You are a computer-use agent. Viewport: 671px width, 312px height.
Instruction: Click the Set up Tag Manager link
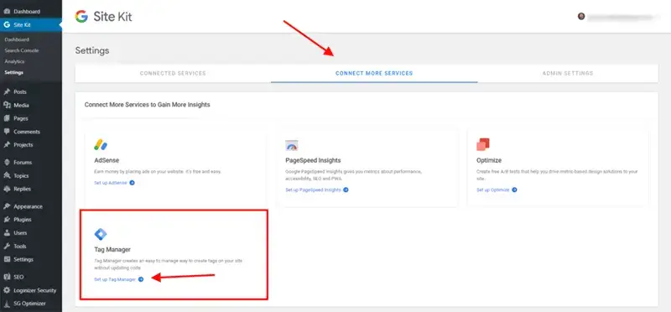coord(115,279)
